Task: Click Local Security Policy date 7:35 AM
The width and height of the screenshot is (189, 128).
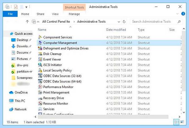Action: 119,70
